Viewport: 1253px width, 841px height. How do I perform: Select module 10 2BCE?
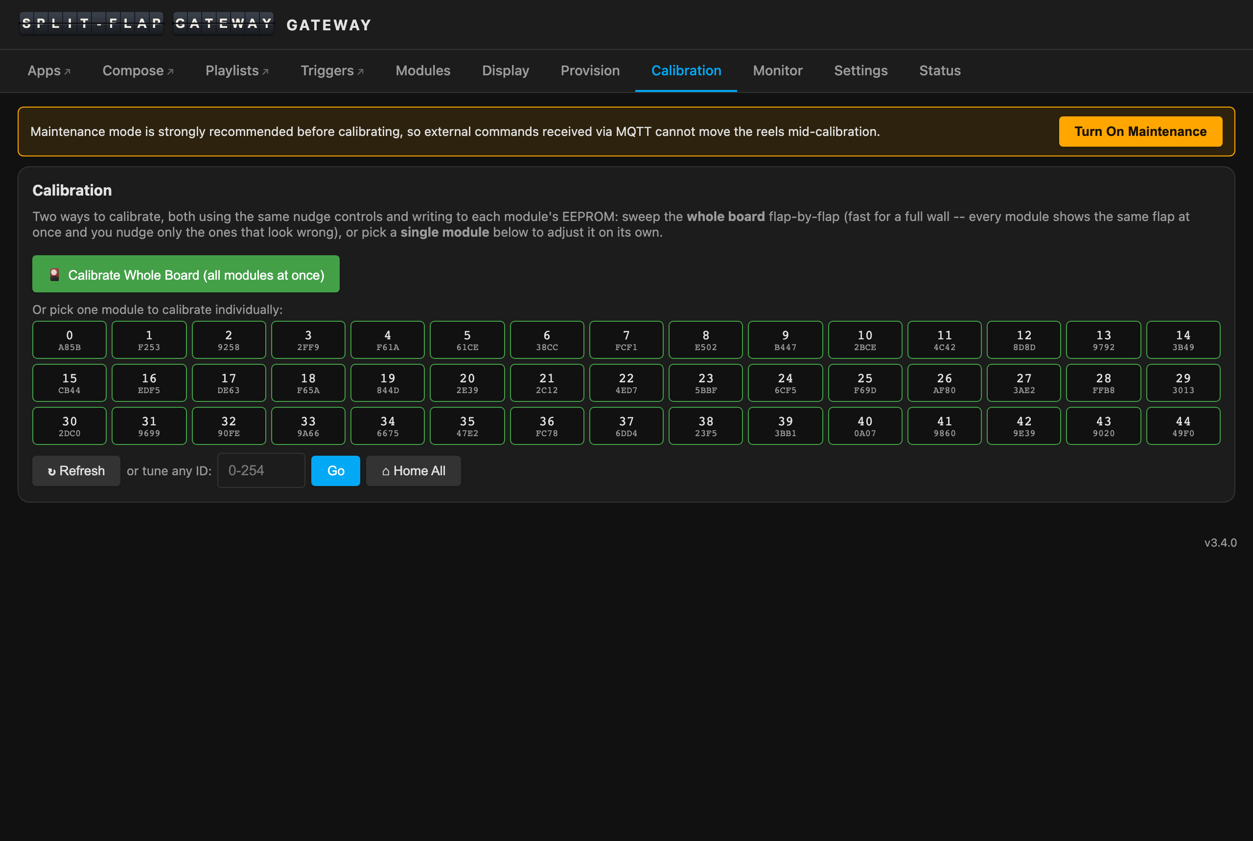[865, 340]
